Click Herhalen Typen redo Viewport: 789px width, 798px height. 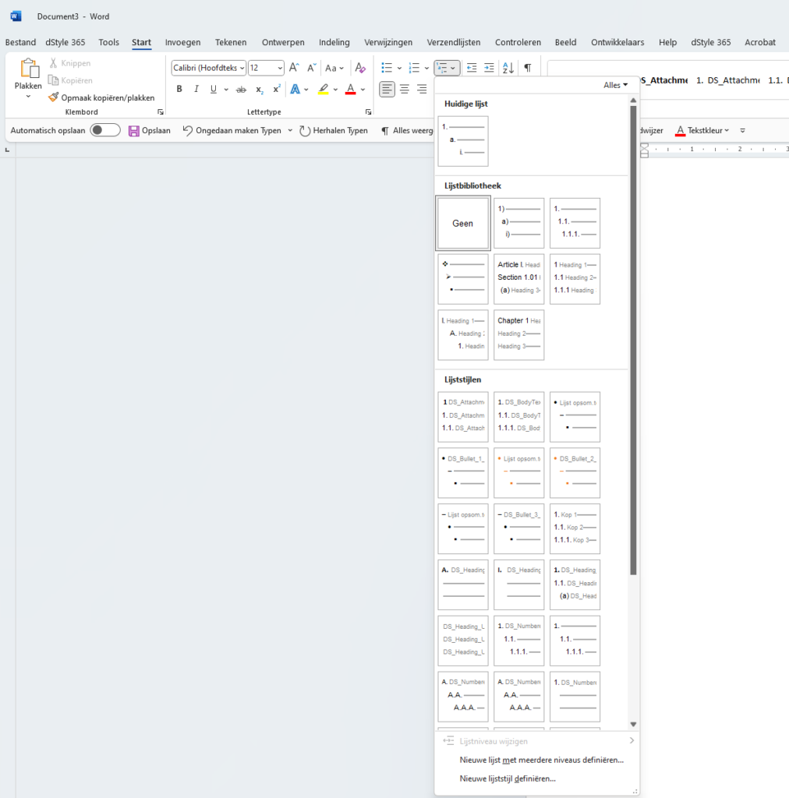point(334,131)
